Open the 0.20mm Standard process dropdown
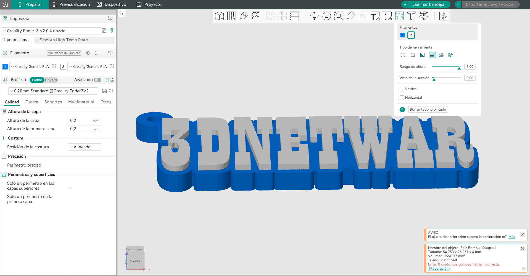 (53, 91)
